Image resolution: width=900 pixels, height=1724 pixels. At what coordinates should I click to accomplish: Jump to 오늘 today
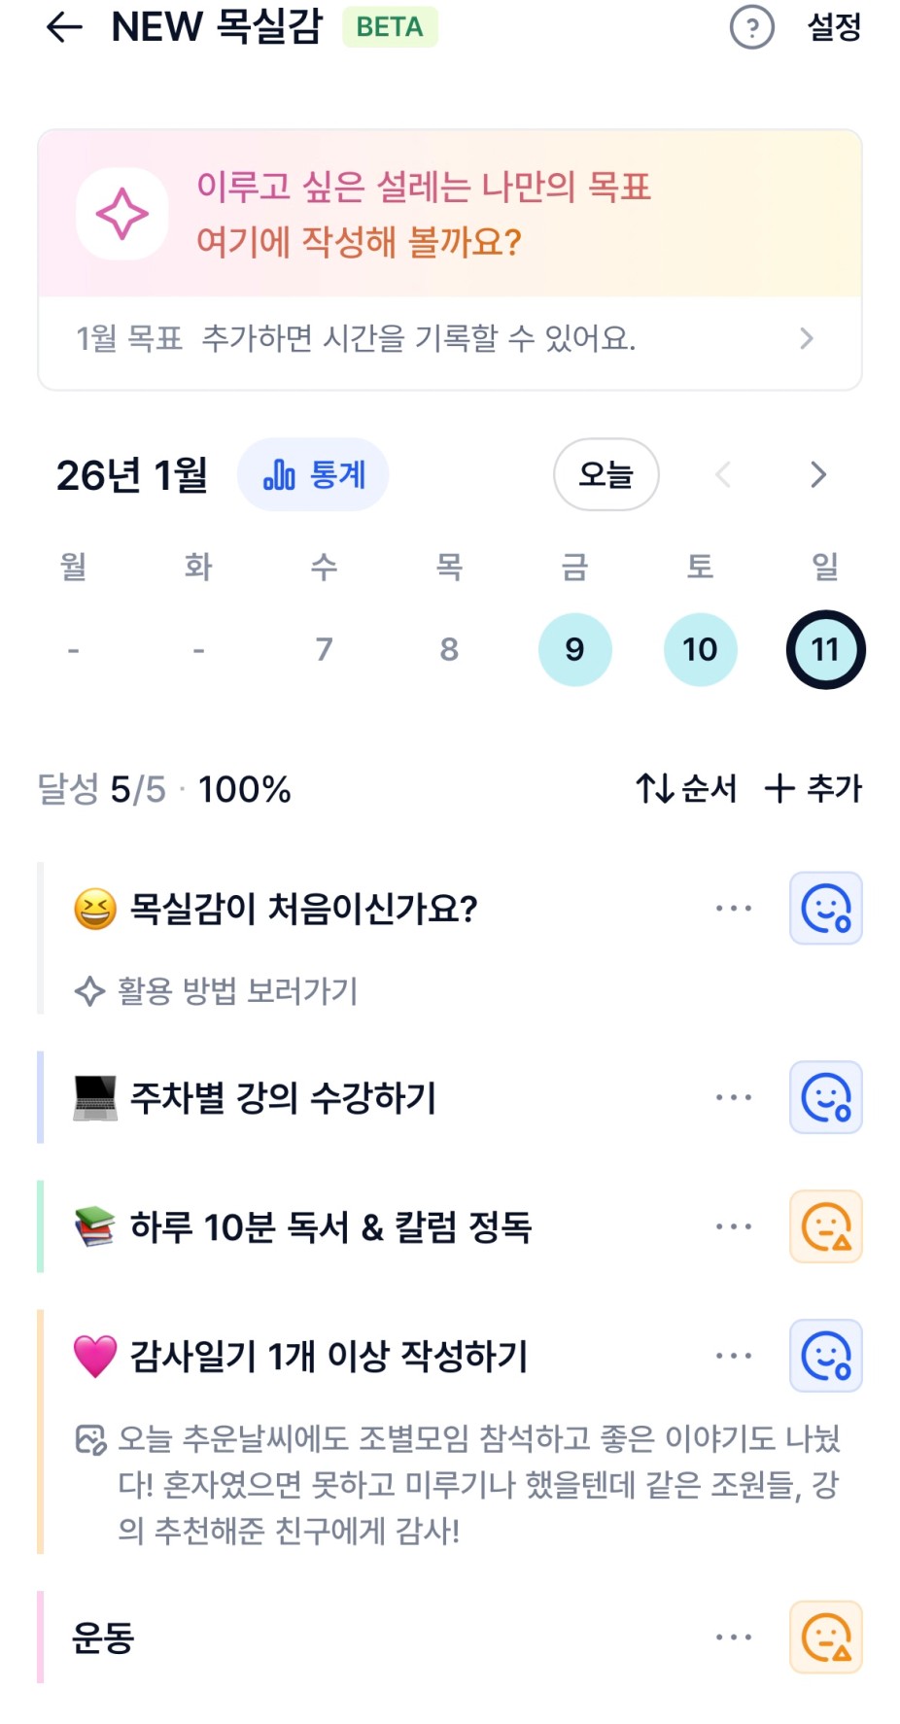(606, 475)
